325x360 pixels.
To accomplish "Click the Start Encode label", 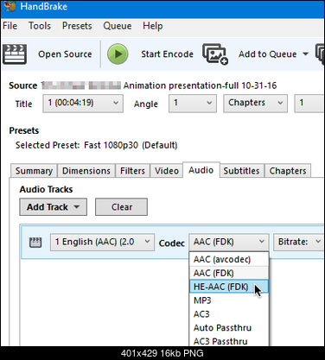I will [x=167, y=54].
